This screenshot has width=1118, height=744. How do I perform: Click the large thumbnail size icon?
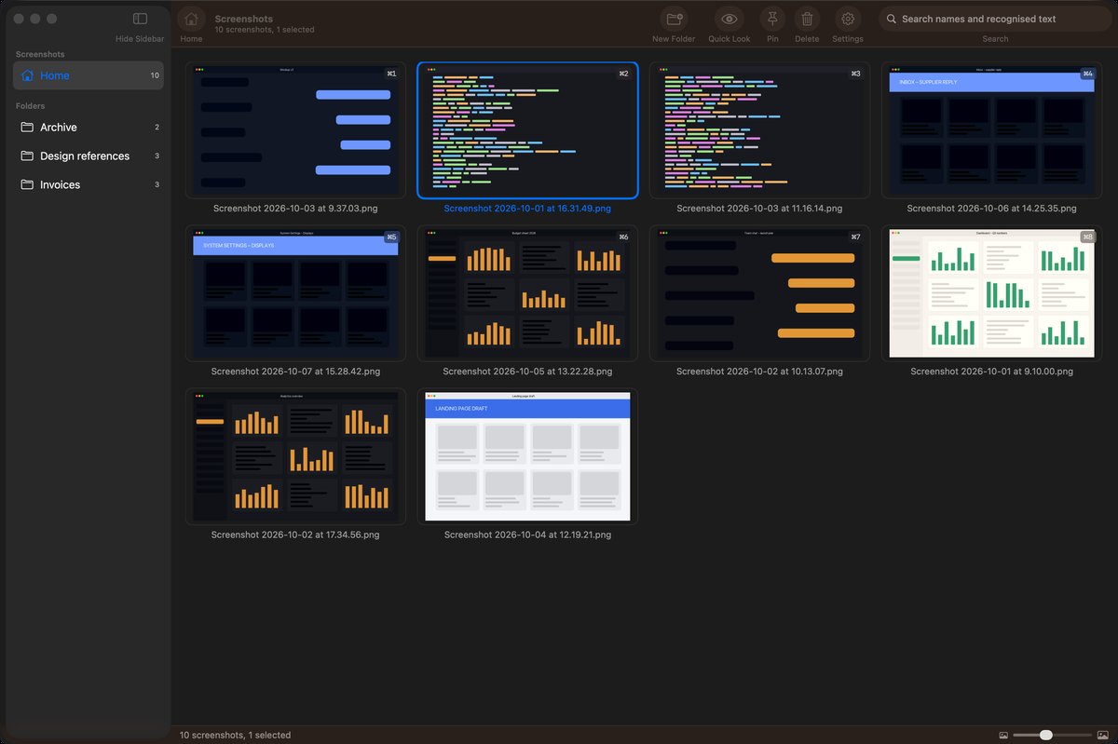tap(1102, 735)
